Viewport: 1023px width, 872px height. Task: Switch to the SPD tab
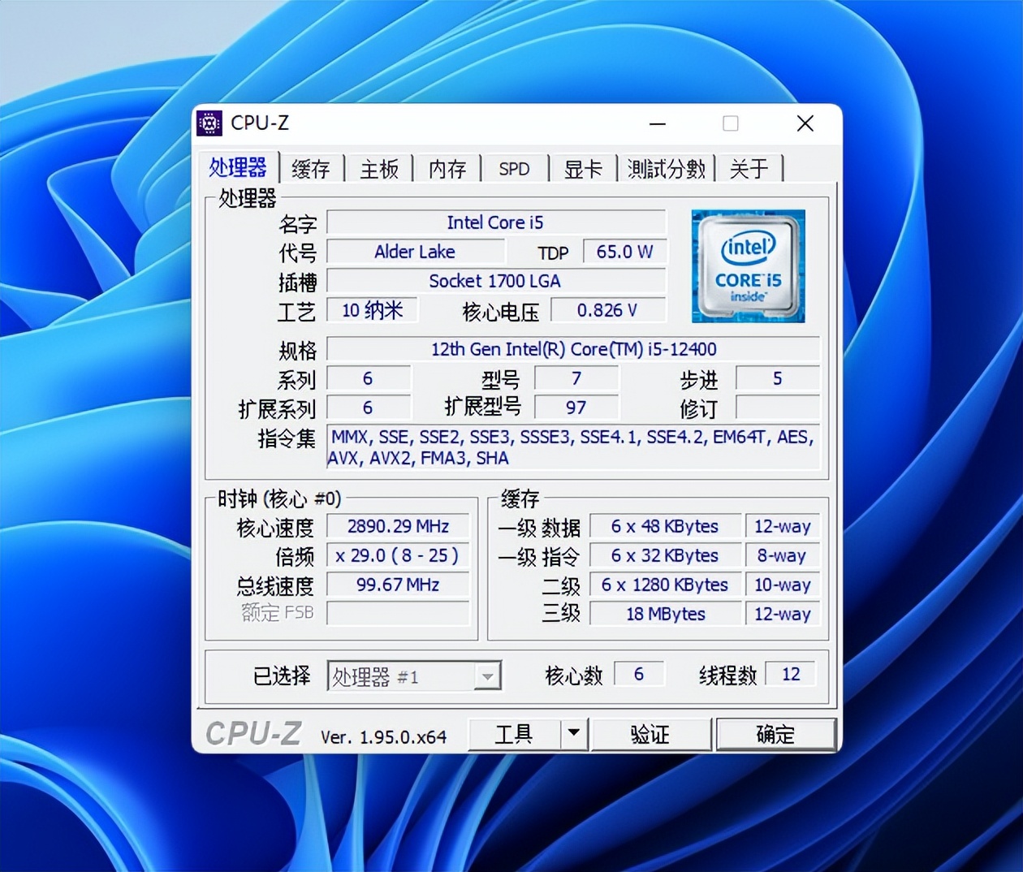(x=514, y=168)
